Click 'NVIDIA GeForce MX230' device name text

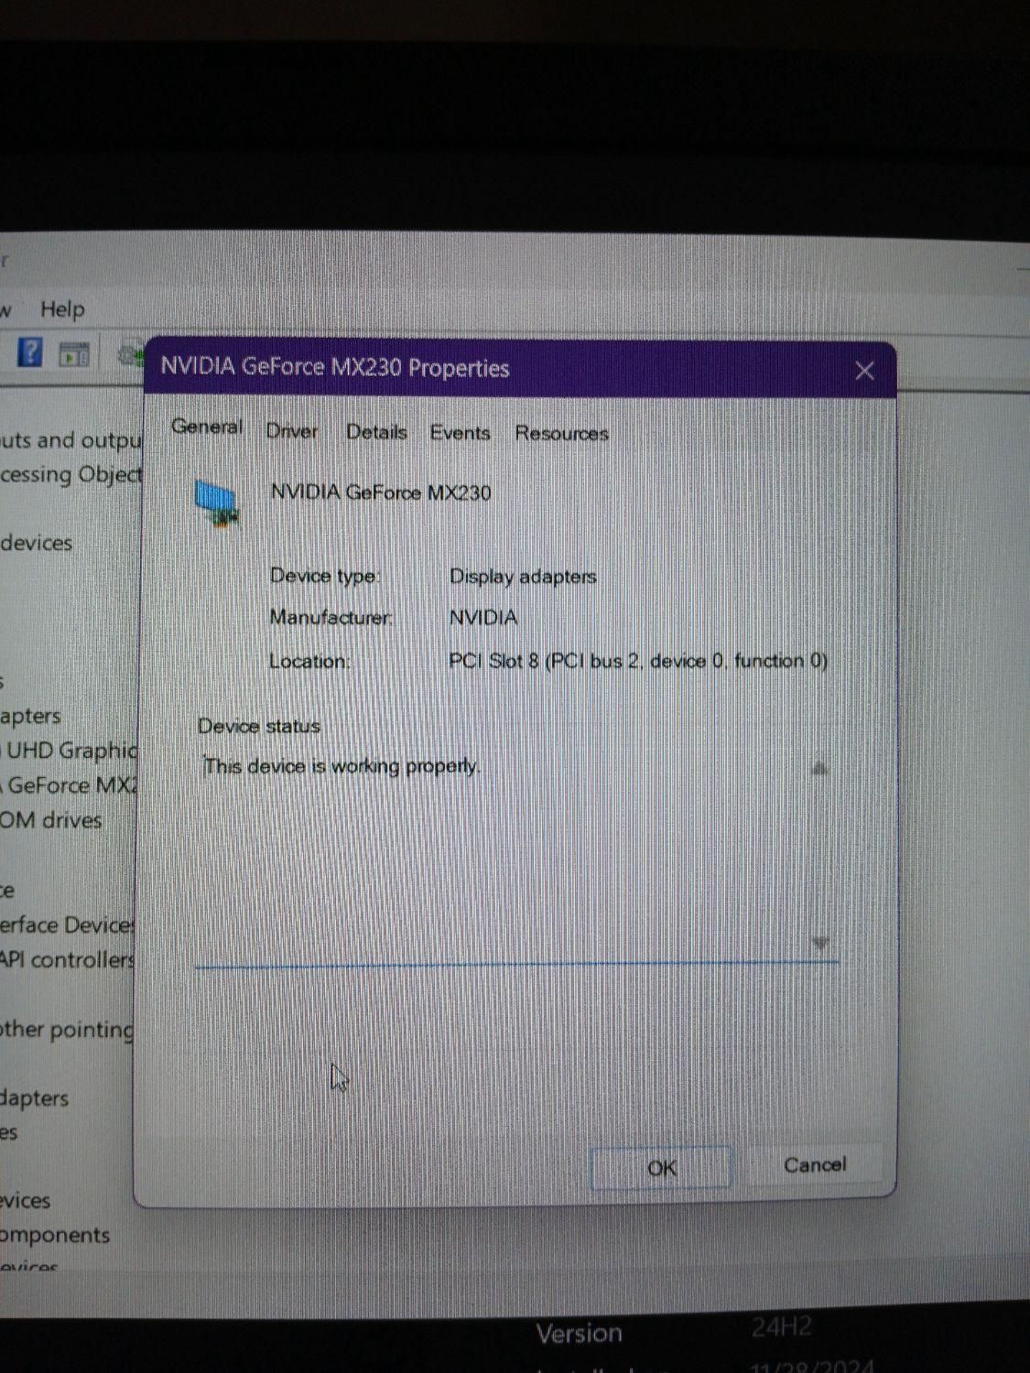click(381, 492)
